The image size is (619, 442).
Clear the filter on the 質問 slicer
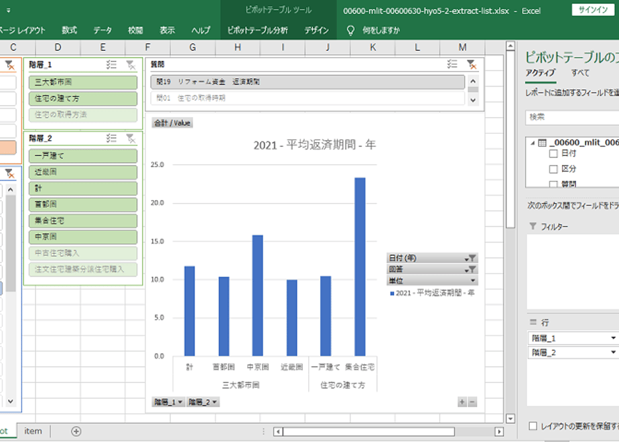pyautogui.click(x=472, y=64)
